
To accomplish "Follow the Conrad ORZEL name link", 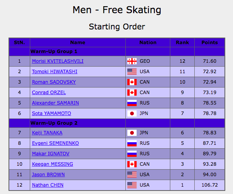I will [49, 93].
